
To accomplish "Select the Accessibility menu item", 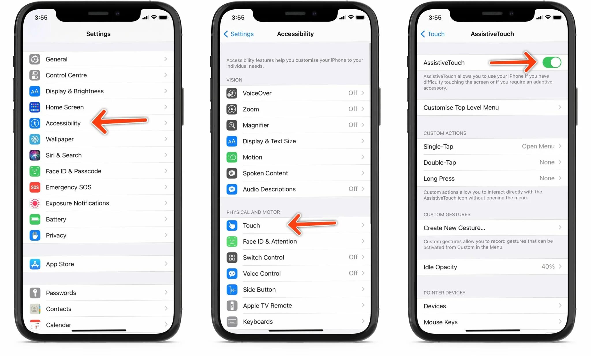I will pyautogui.click(x=63, y=123).
